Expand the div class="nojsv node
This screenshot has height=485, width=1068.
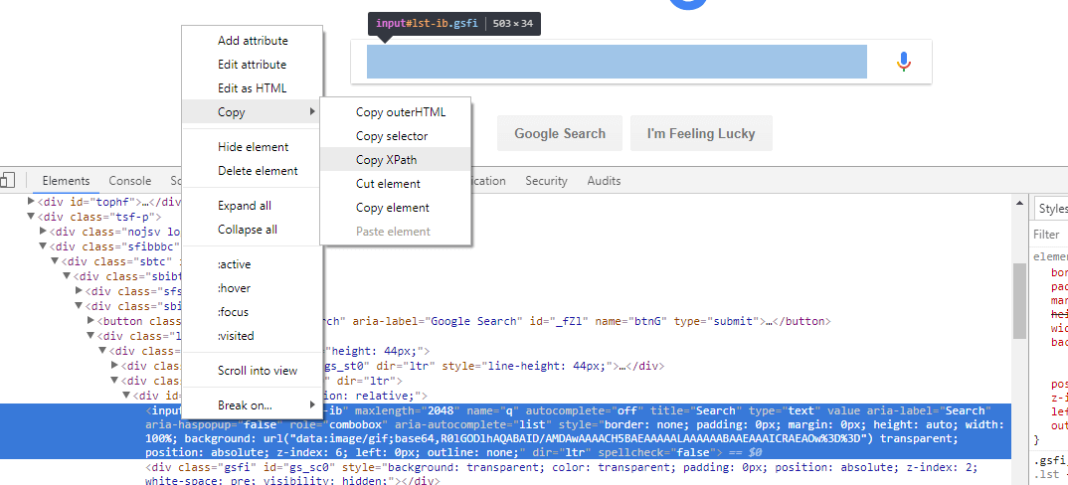(43, 232)
